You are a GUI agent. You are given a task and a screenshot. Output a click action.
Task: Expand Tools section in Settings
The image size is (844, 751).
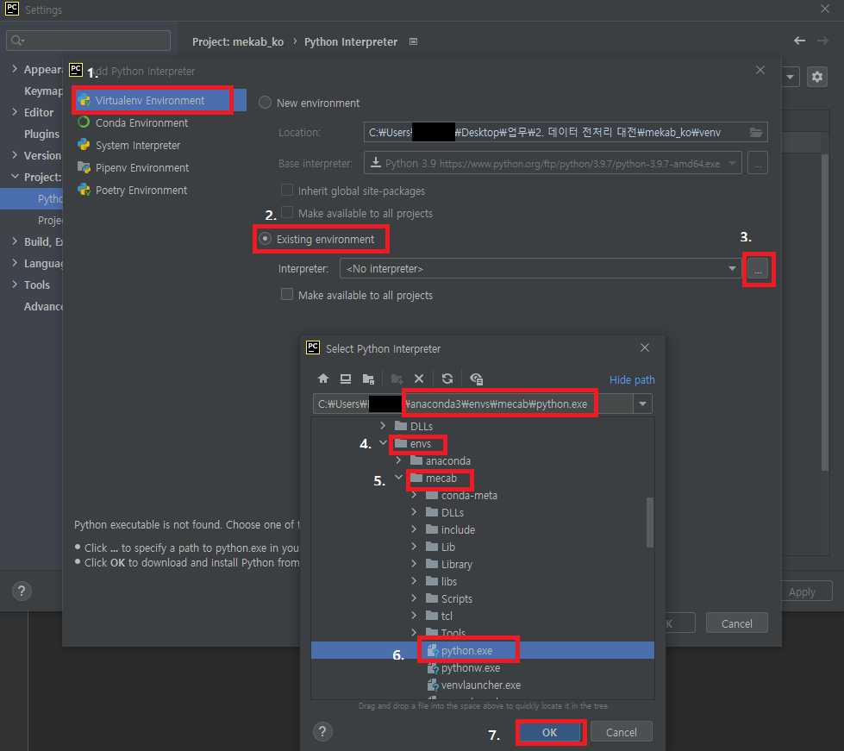(15, 285)
